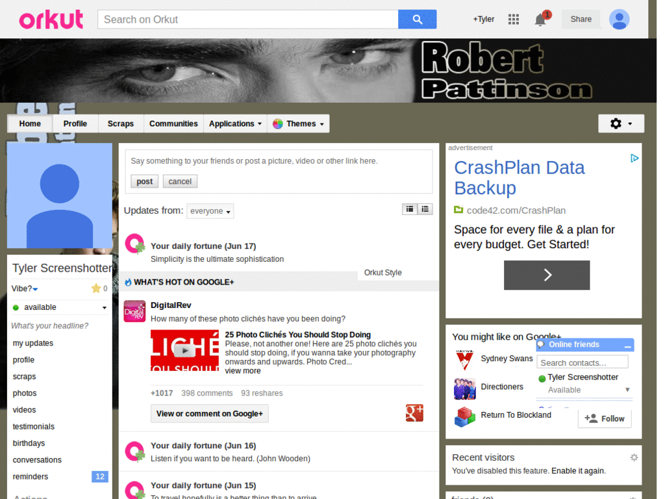665x499 pixels.
Task: Open photos in sidebar
Action: tap(25, 393)
